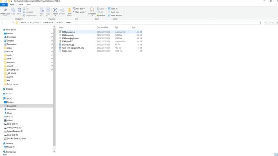Open the Copy to ribbon dropdown
This screenshot has height=156, width=278.
tap(48, 12)
